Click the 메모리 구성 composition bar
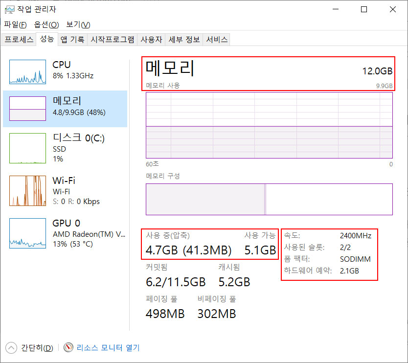 coord(270,199)
